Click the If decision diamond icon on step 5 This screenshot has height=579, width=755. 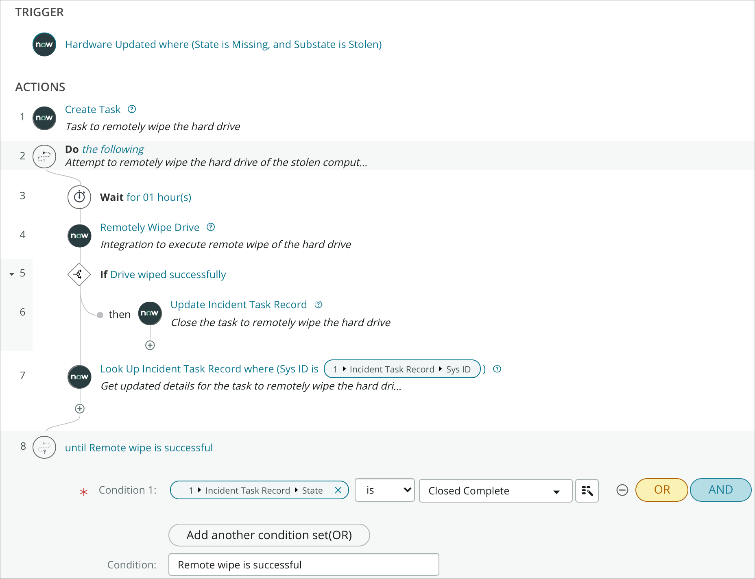[x=79, y=274]
